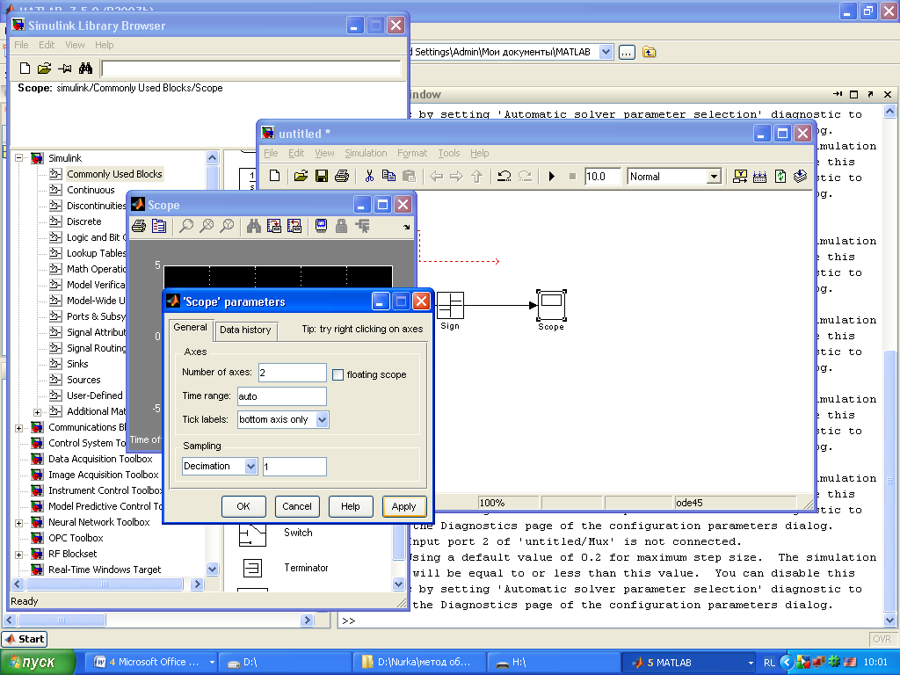Undo last action in untitled model
This screenshot has width=900, height=675.
504,176
